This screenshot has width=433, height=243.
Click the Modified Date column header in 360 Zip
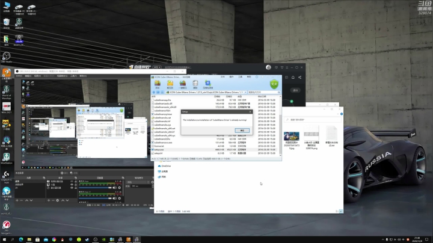(x=262, y=96)
